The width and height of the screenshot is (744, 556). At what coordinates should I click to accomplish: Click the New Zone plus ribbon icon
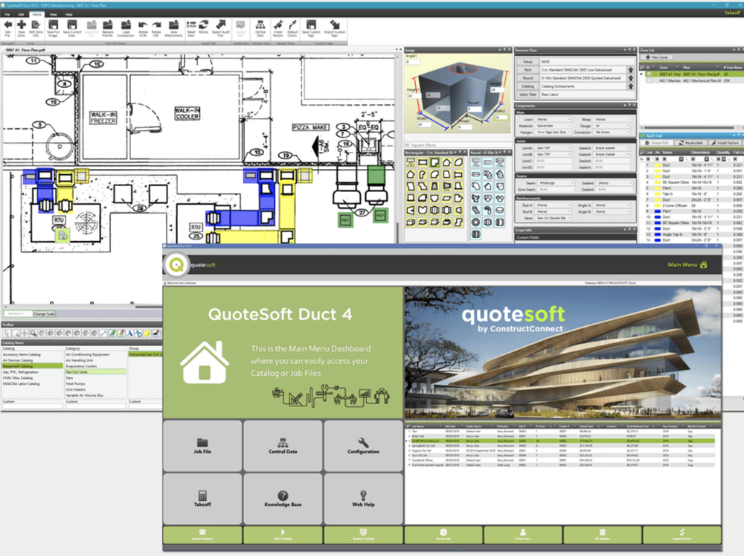tap(22, 28)
